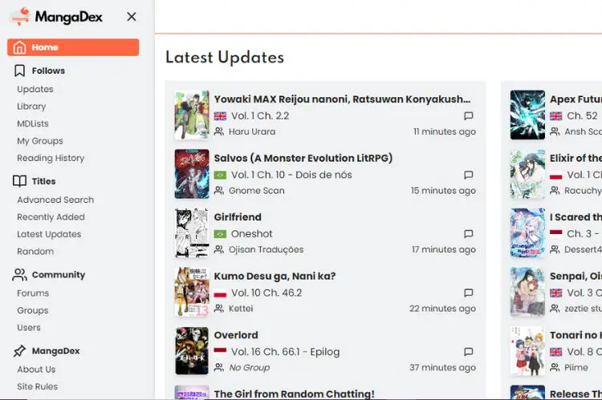Open comments for Kumo Desu ga chapter
This screenshot has height=400, width=602.
pyautogui.click(x=469, y=293)
